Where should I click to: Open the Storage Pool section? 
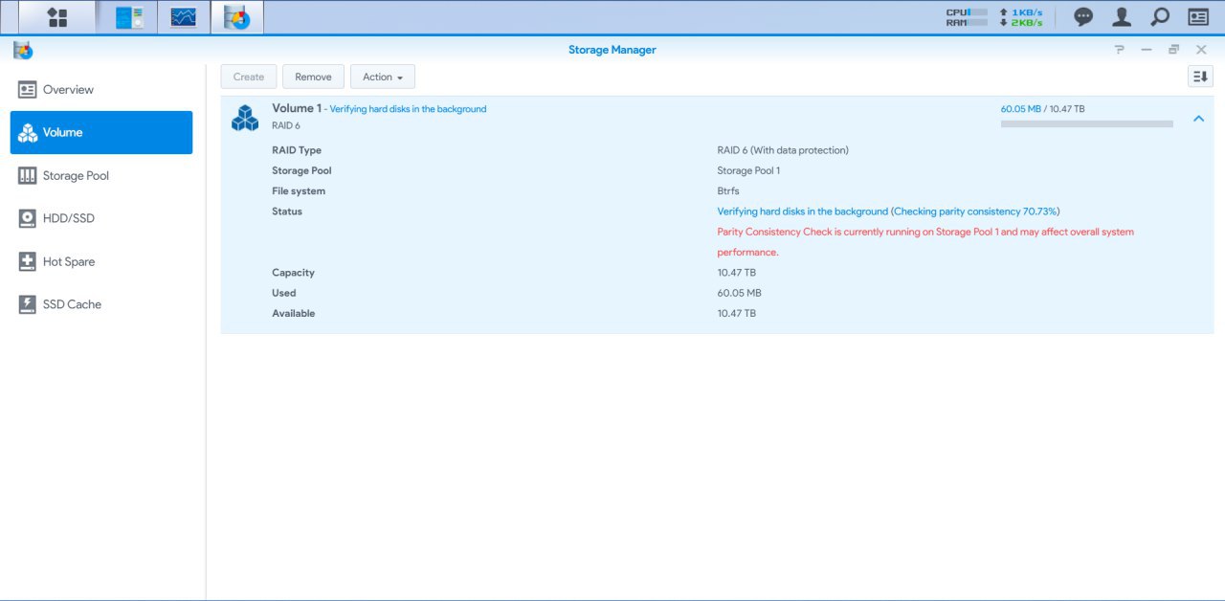[76, 176]
